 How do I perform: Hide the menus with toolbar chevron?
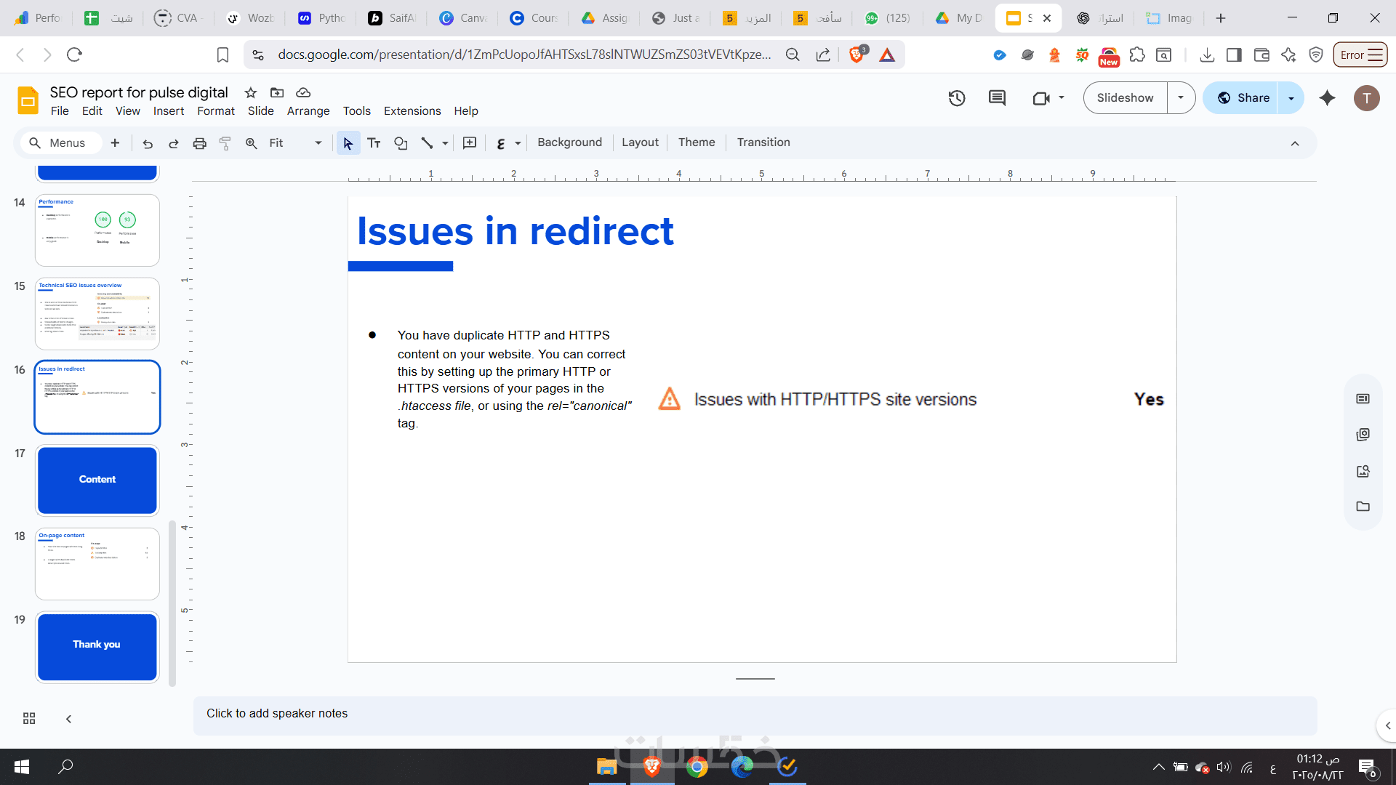1295,143
